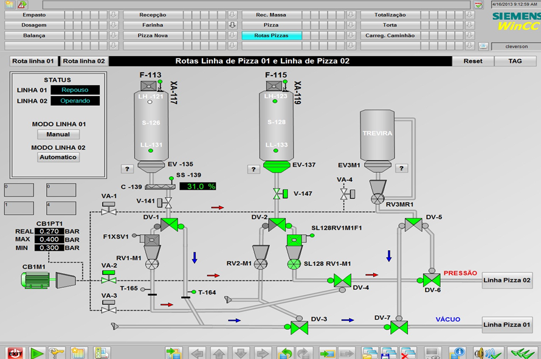
Task: Expand the arrow next to Totalização
Action: [469, 15]
